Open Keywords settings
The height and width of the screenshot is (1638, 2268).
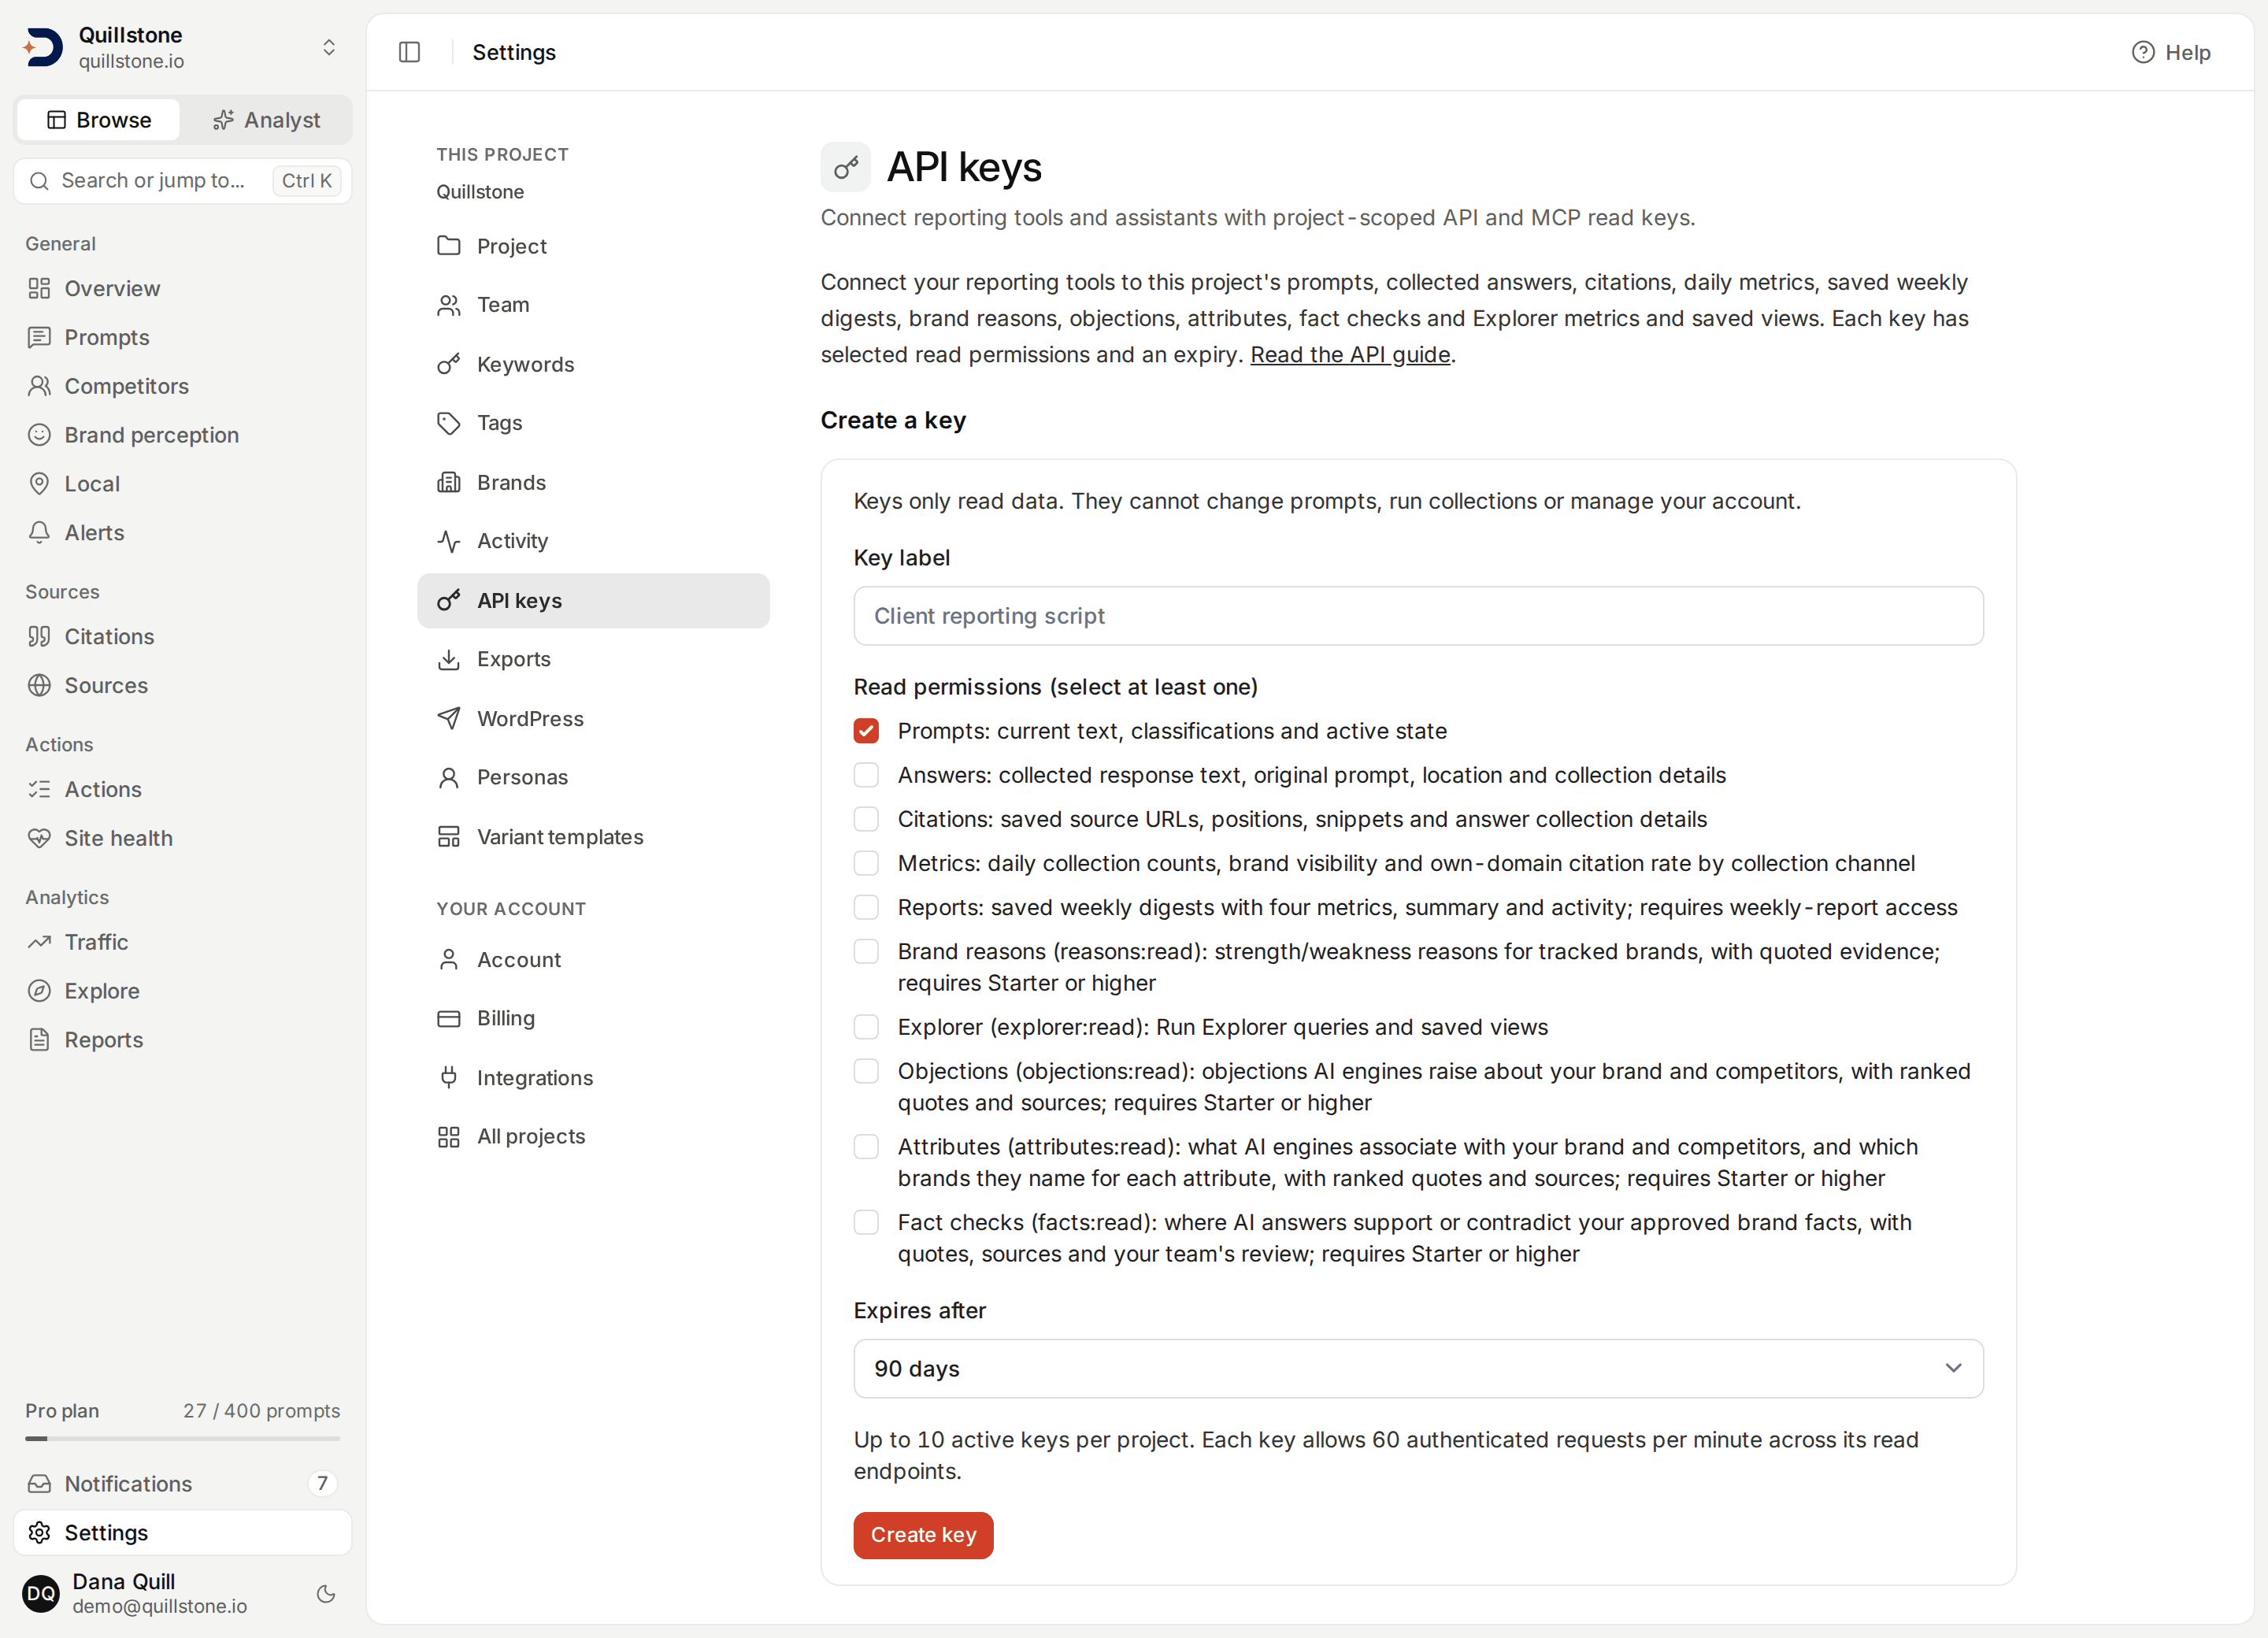click(593, 364)
